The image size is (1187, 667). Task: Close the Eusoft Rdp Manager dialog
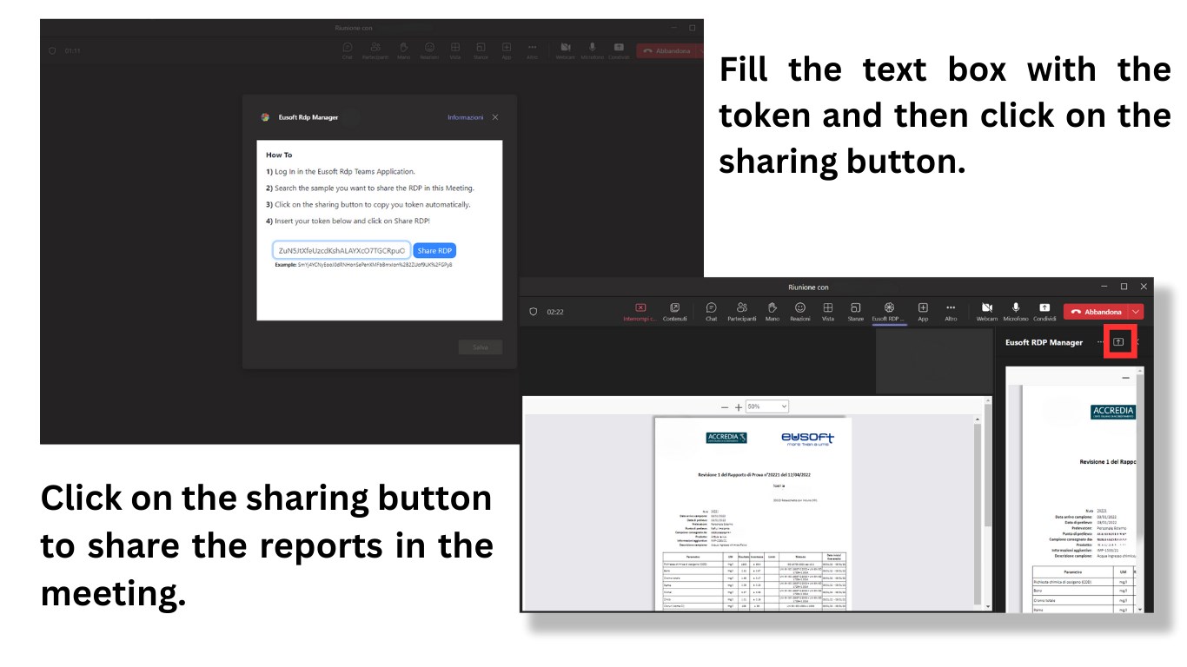(x=495, y=117)
